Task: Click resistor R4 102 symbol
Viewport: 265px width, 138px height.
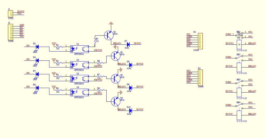Action: (x=59, y=90)
